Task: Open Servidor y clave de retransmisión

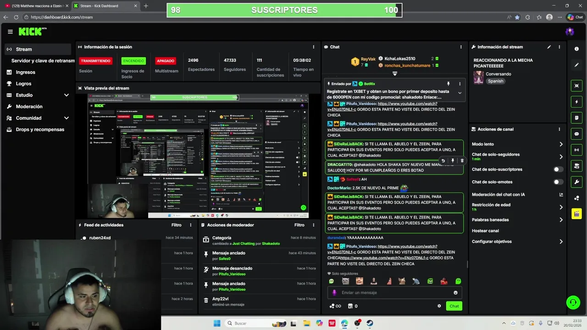Action: (43, 60)
